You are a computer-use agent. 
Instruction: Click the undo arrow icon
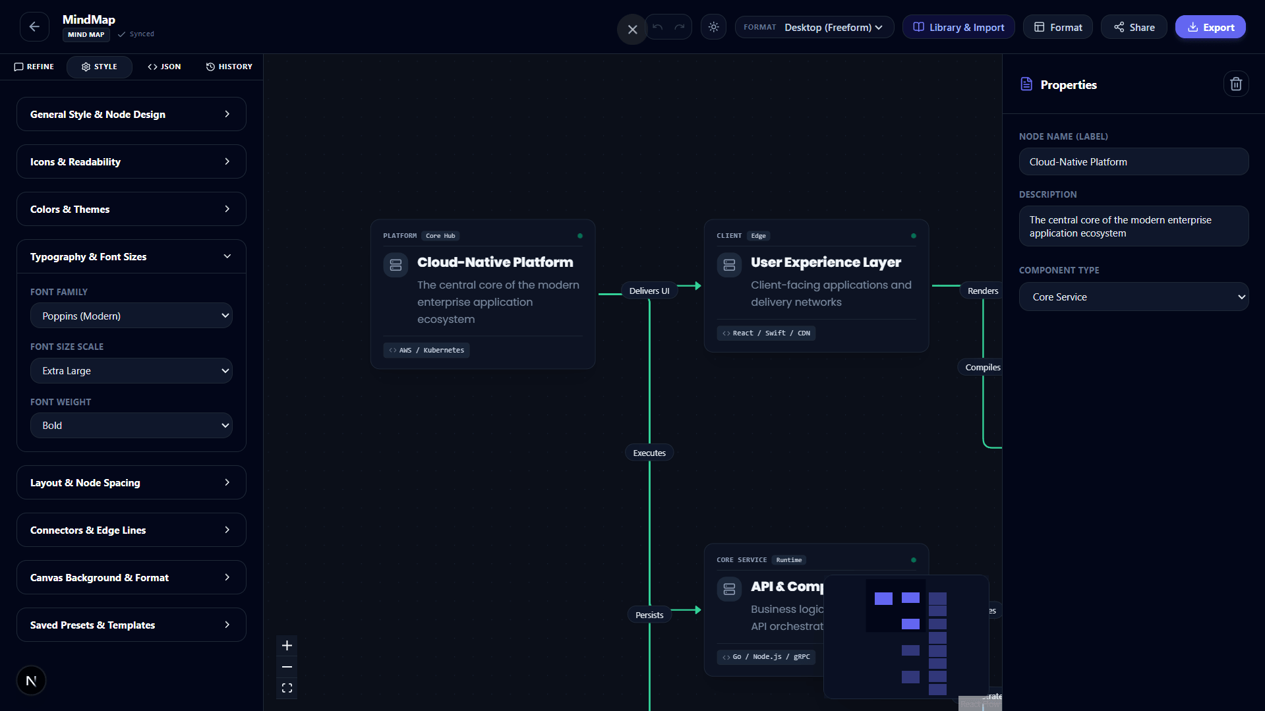[657, 27]
